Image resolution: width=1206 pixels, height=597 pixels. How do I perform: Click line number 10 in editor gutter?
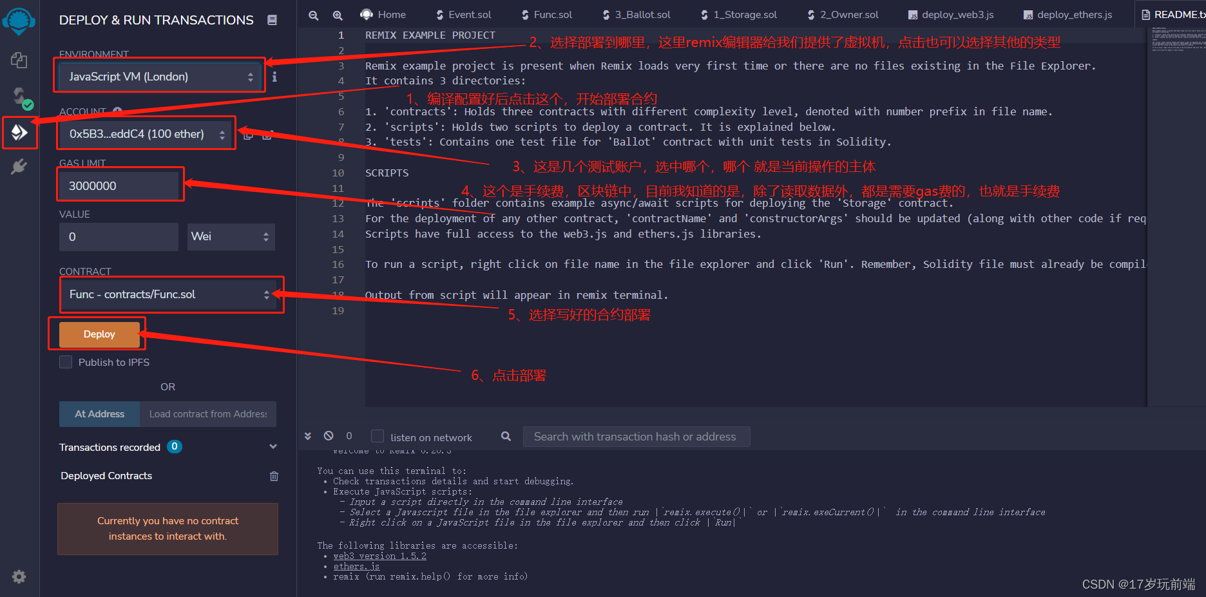338,173
